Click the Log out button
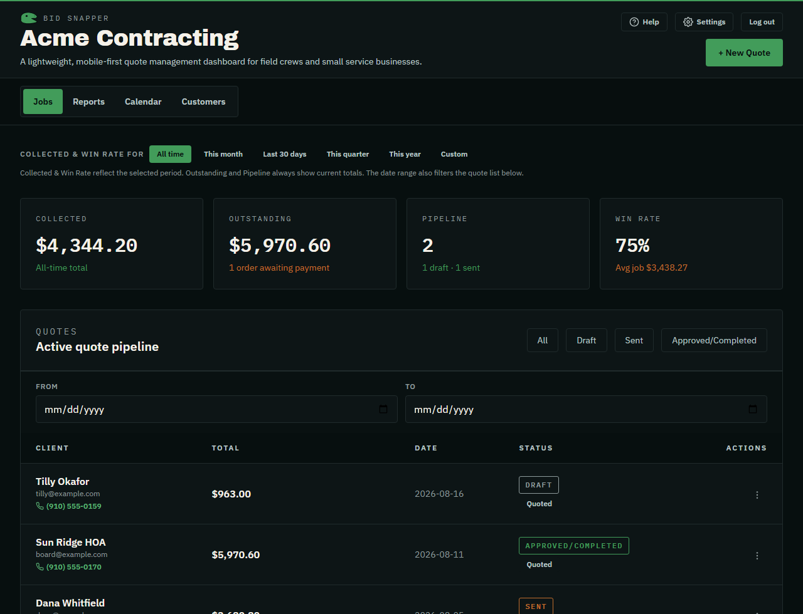The image size is (803, 614). click(762, 22)
